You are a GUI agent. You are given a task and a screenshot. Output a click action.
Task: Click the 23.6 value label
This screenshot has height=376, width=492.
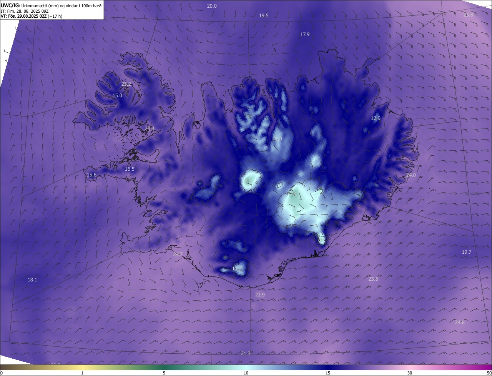pos(373,279)
